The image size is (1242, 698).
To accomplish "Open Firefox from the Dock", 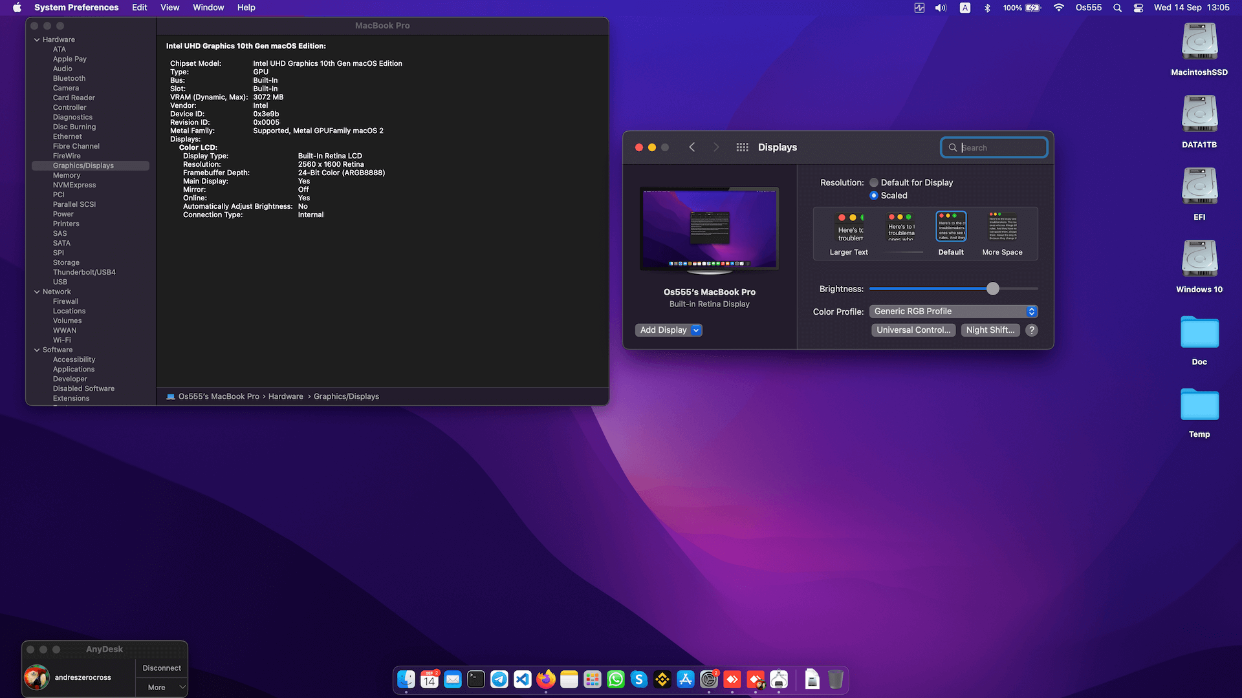I will (546, 679).
